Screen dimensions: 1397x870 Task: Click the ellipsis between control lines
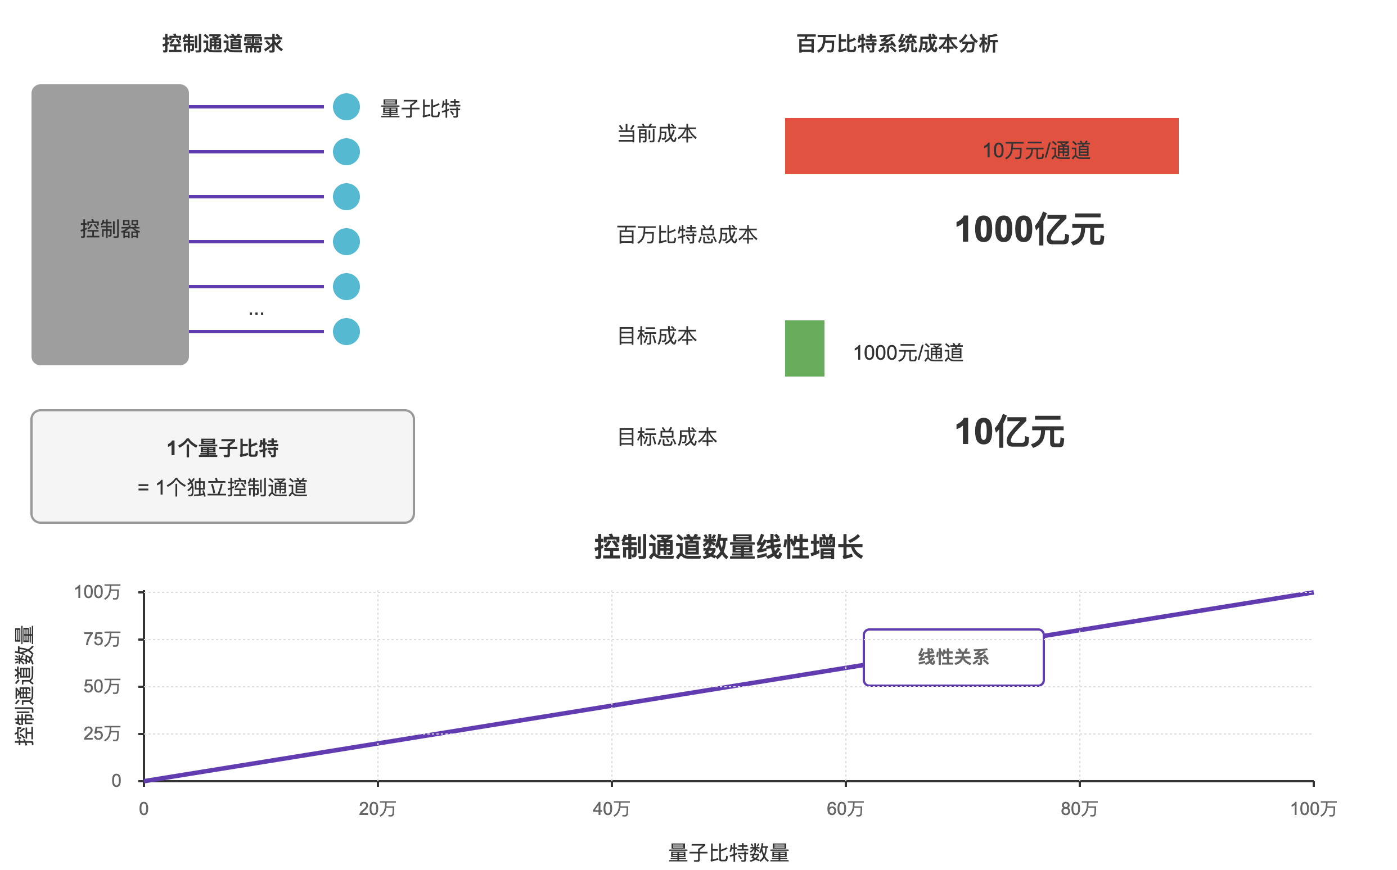[x=256, y=314]
